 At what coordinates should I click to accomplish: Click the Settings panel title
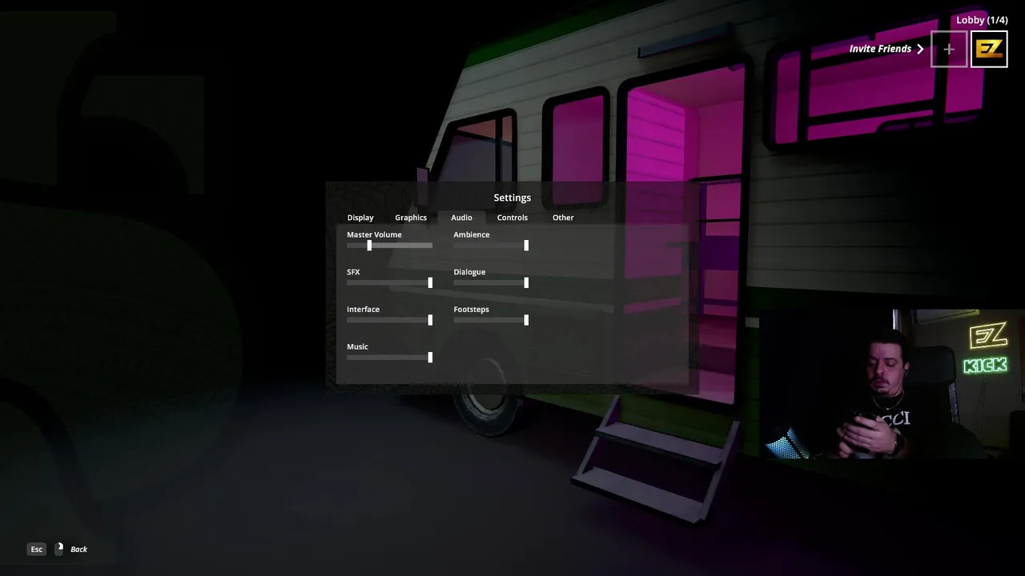tap(512, 198)
